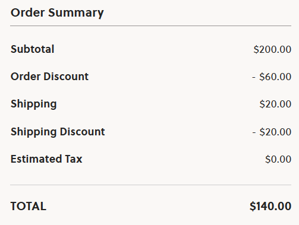The image size is (299, 225).
Task: Click the $140.00 total amount
Action: (x=270, y=206)
